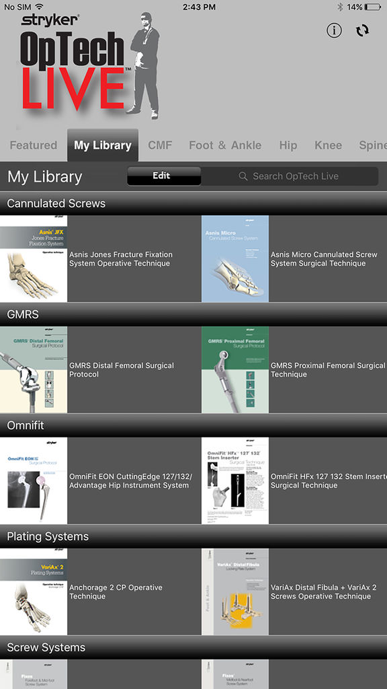
Task: Tap the Wi-Fi status icon
Action: pos(40,7)
